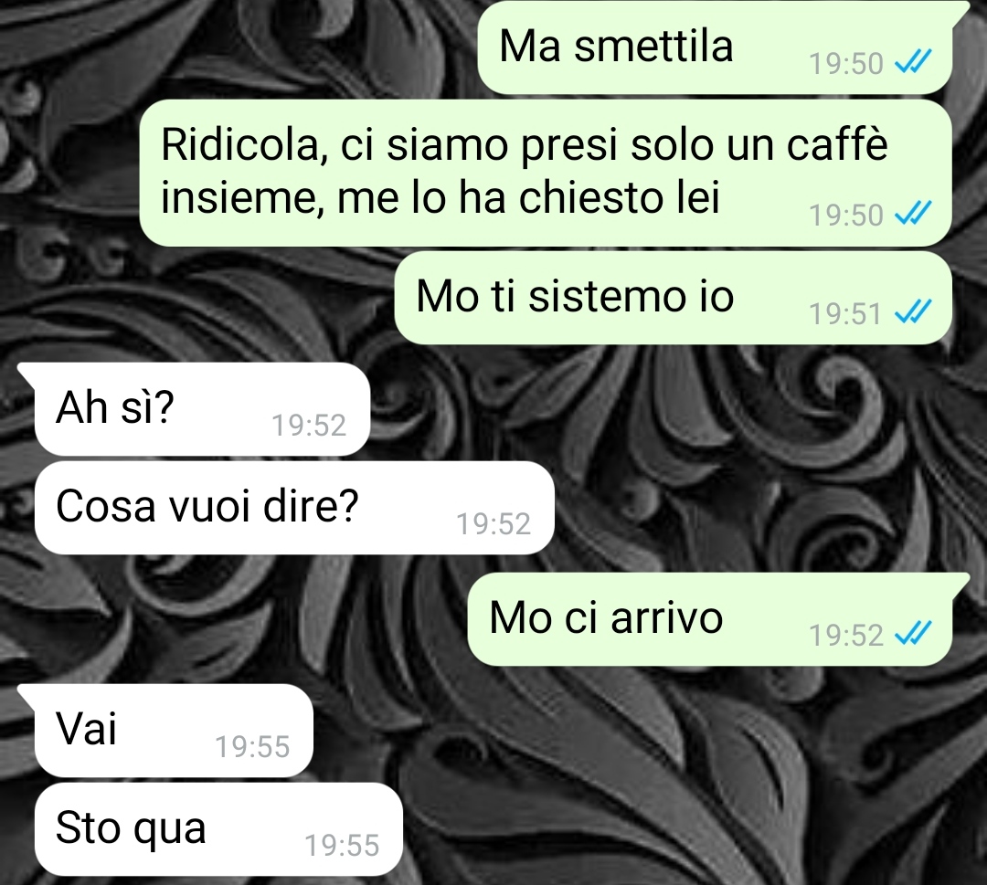Click the read receipt checkmarks on "Ma smettila"
The height and width of the screenshot is (885, 987).
coord(913,62)
